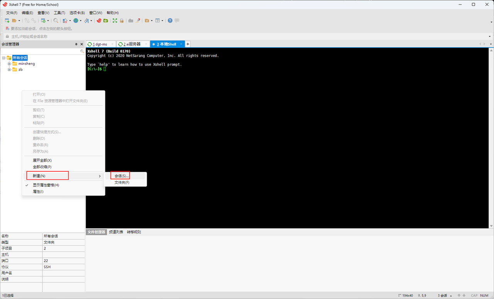Image resolution: width=494 pixels, height=299 pixels.
Task: Expand the minsheng folder in session tree
Action: click(x=9, y=64)
